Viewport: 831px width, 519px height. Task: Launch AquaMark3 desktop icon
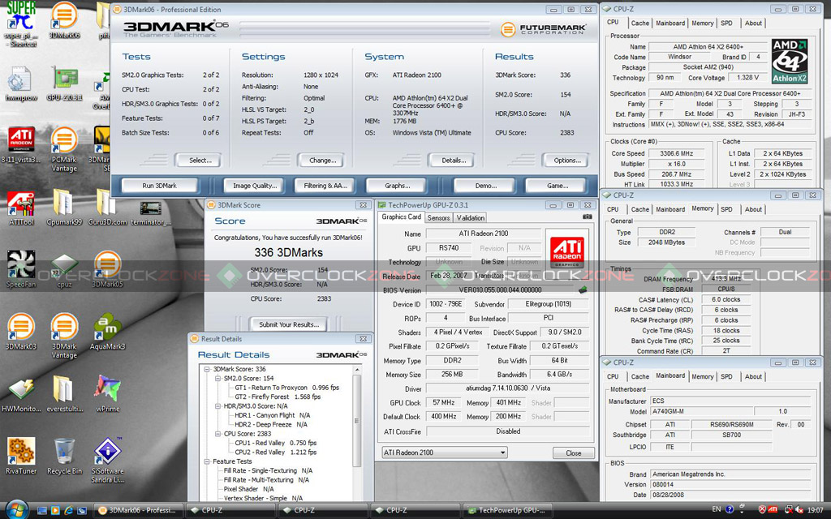point(108,332)
